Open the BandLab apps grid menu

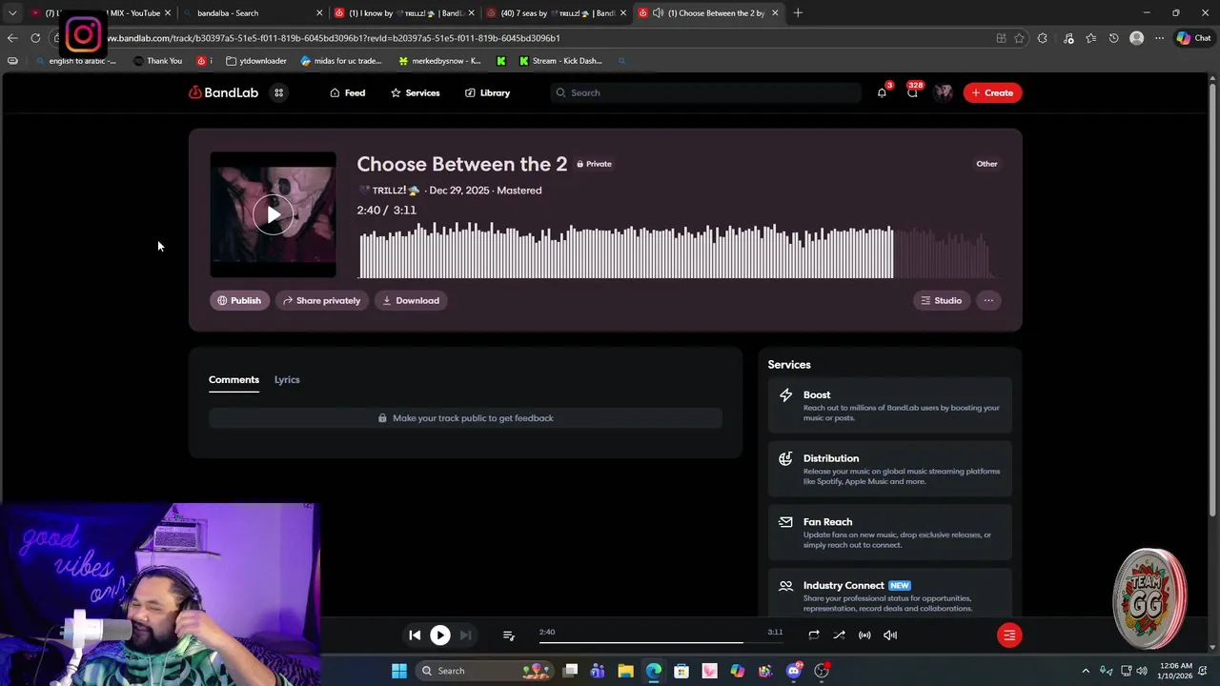click(278, 92)
